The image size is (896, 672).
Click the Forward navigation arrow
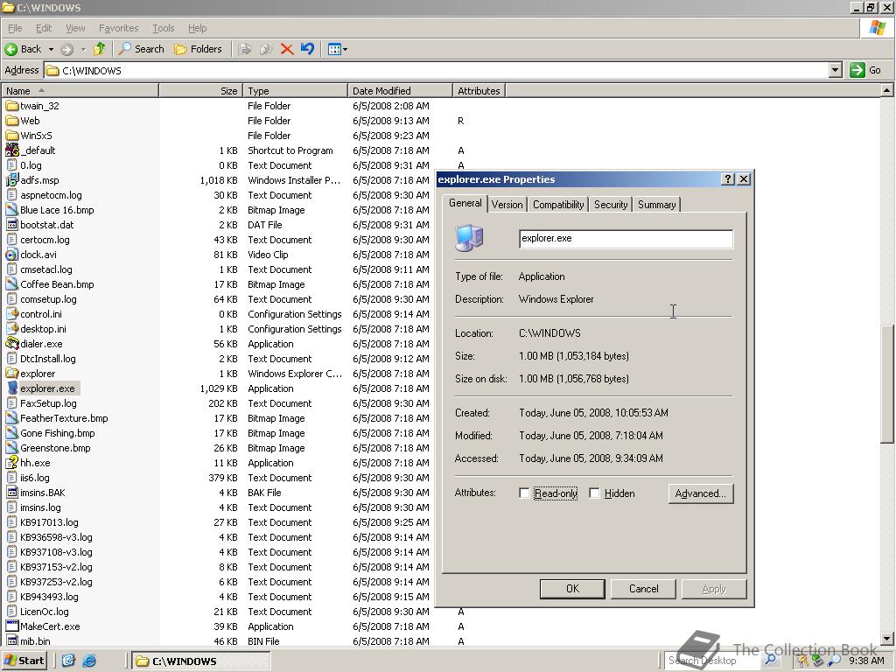[x=66, y=49]
